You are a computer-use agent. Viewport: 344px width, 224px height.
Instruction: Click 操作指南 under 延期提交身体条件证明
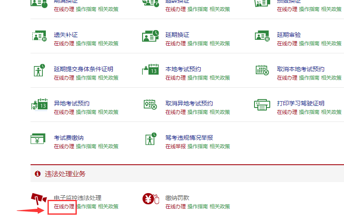click(86, 78)
